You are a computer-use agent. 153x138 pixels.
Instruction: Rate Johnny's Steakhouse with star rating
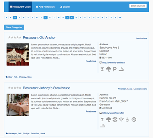[15, 88]
